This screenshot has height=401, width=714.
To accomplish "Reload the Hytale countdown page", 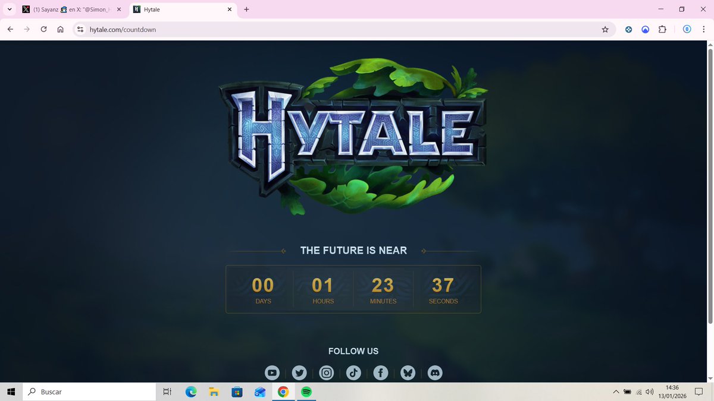I will coord(43,29).
